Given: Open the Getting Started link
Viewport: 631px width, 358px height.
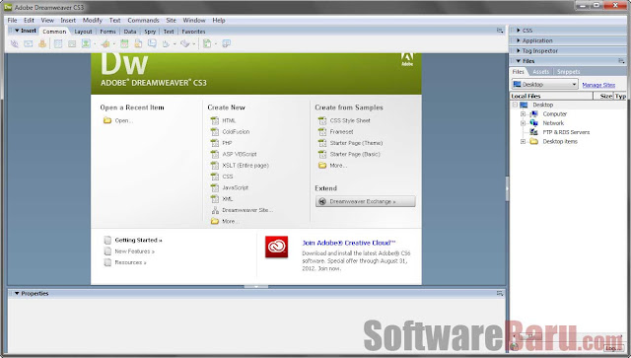Looking at the screenshot, I should tap(138, 240).
